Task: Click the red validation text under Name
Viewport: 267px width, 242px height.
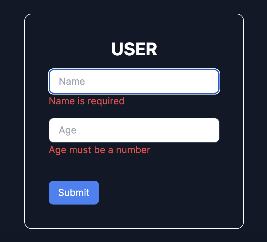Action: pos(86,101)
